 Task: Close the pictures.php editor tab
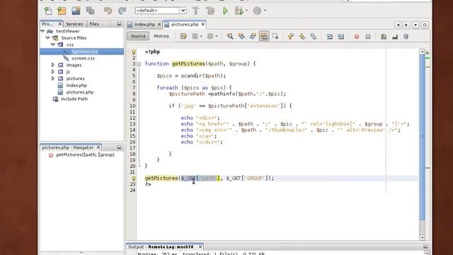coord(203,25)
